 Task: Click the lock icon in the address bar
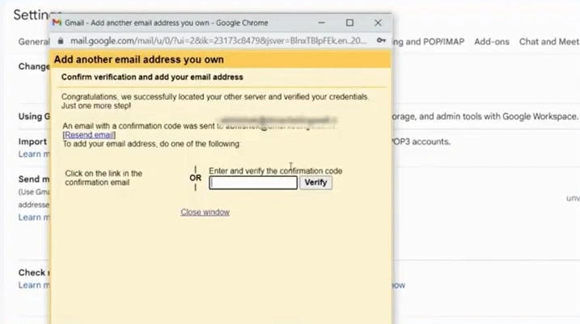coord(61,41)
